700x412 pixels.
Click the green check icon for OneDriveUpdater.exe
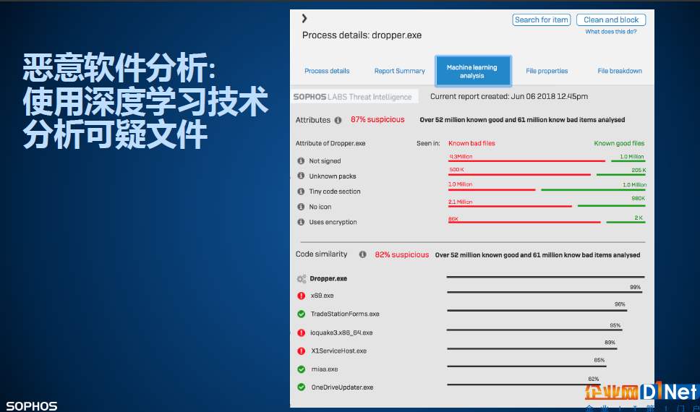(x=302, y=387)
